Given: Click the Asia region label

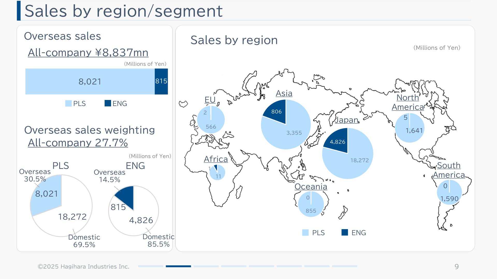Looking at the screenshot, I should coord(284,93).
